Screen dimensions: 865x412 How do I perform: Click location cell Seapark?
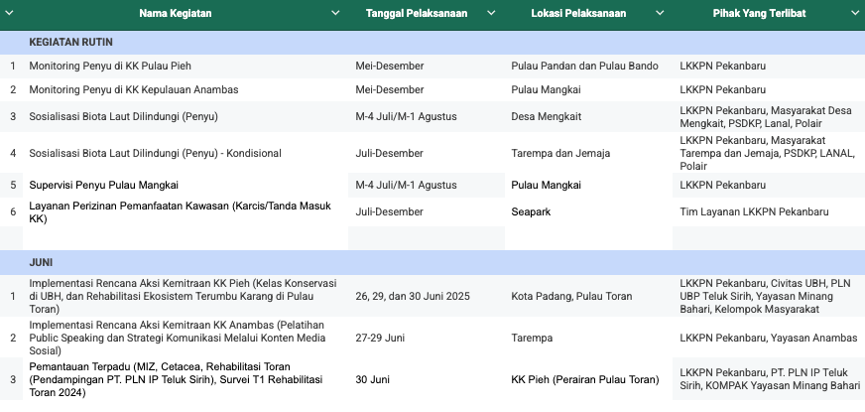[588, 212]
